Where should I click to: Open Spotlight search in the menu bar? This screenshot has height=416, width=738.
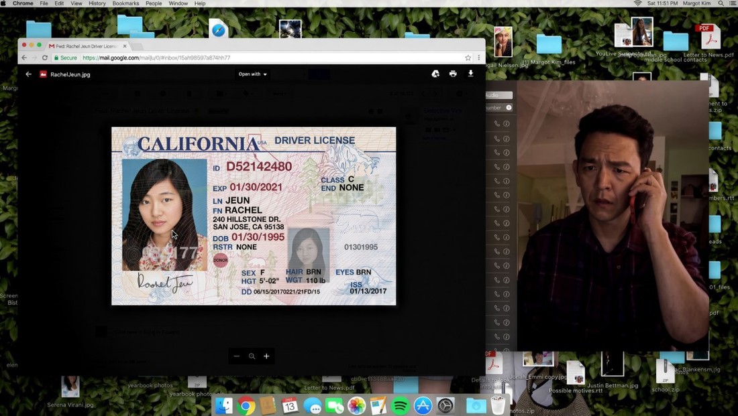tap(721, 3)
